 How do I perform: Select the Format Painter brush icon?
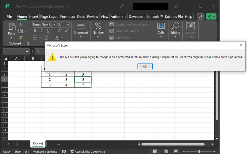pos(21,38)
